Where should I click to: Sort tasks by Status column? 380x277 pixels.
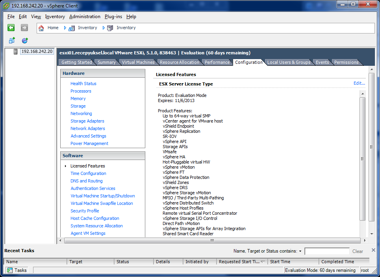coord(133,262)
